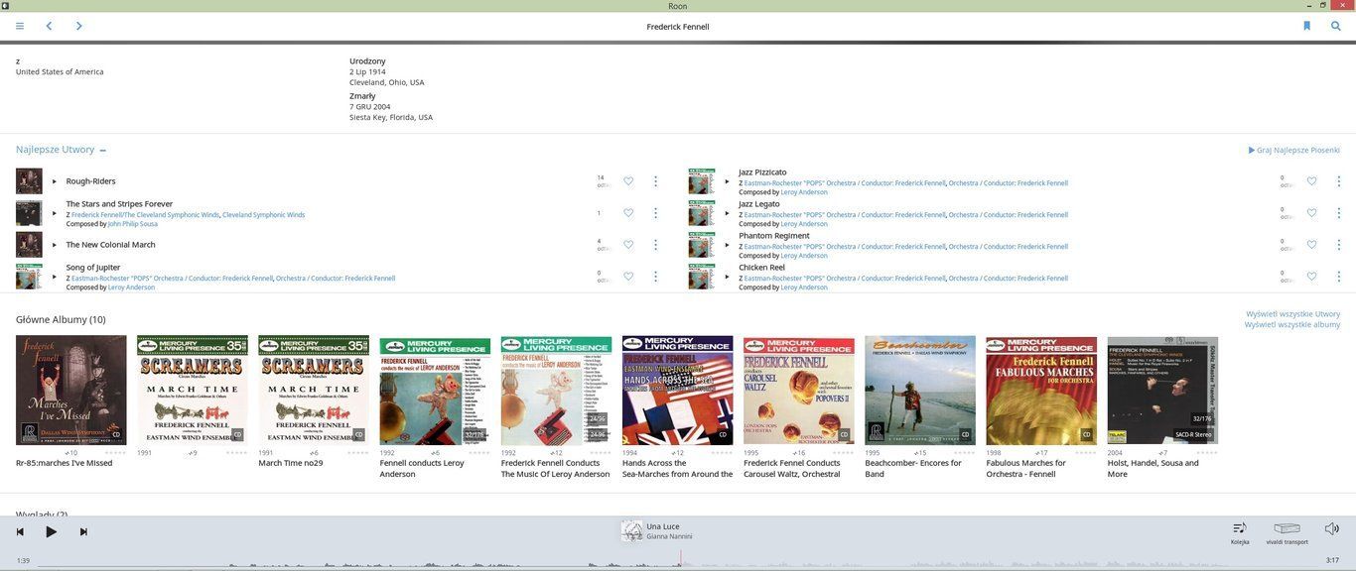Open the search magnifier
Screen dimensions: 1356x571
coord(1336,26)
